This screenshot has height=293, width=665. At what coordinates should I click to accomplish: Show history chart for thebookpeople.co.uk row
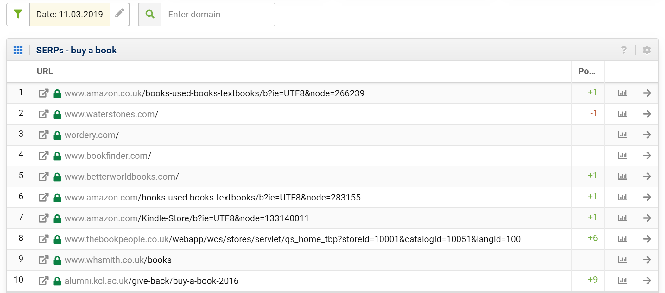pyautogui.click(x=622, y=239)
